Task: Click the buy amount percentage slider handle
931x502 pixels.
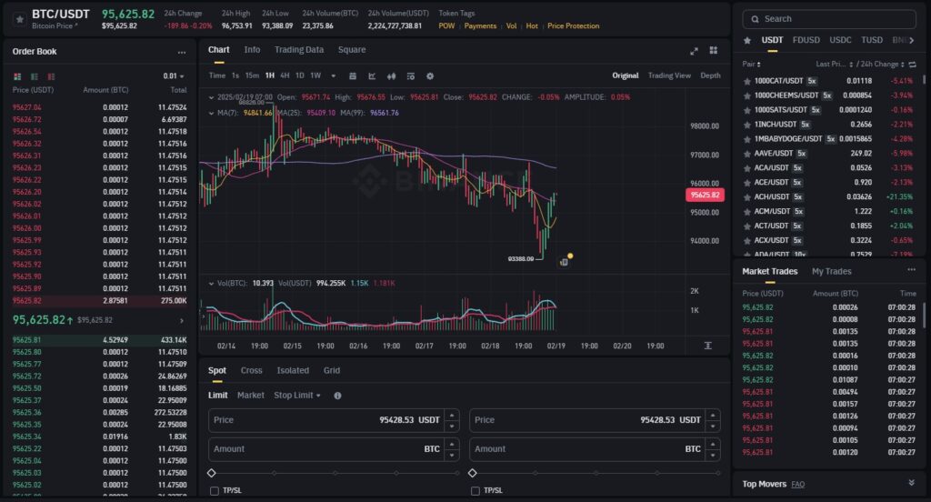Action: [x=211, y=474]
